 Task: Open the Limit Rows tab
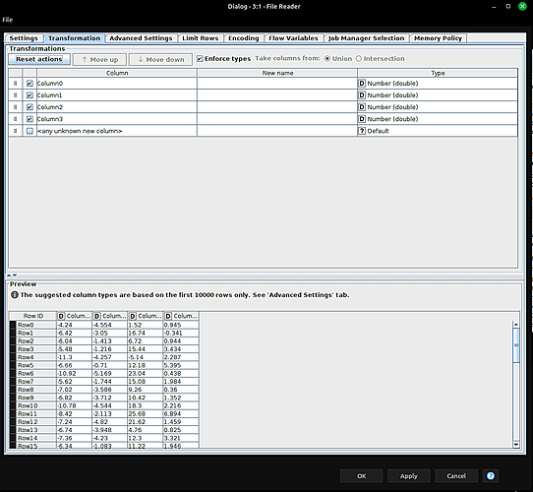201,38
